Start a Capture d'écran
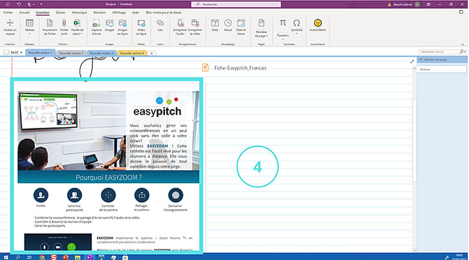Screen dimensions: 469x260 pos(96,27)
